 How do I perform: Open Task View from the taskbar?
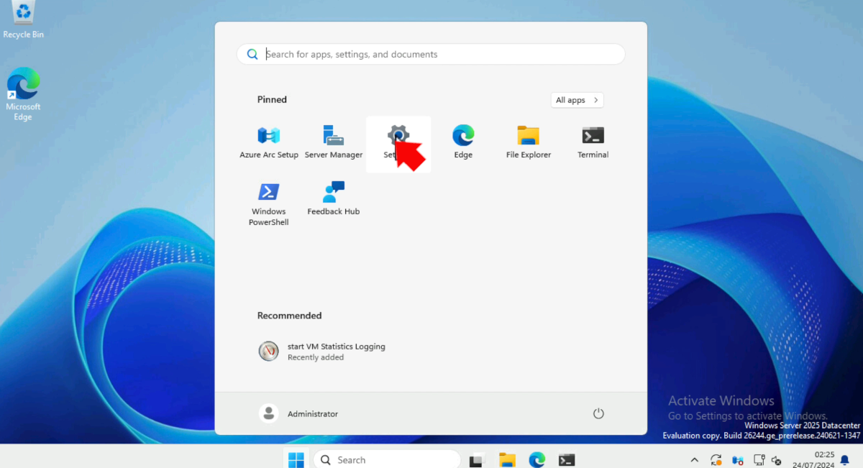click(476, 460)
